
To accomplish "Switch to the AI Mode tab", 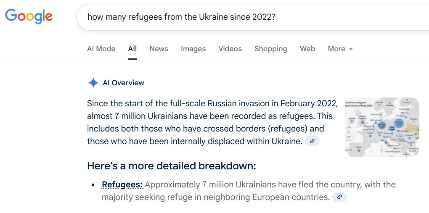I will [101, 49].
